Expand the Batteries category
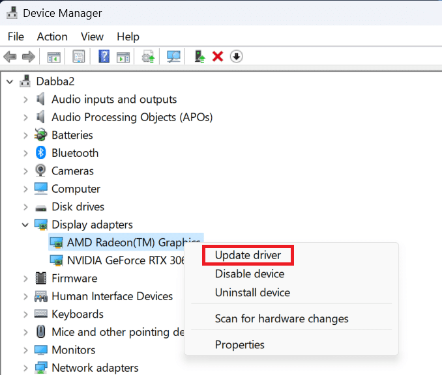 click(x=25, y=135)
